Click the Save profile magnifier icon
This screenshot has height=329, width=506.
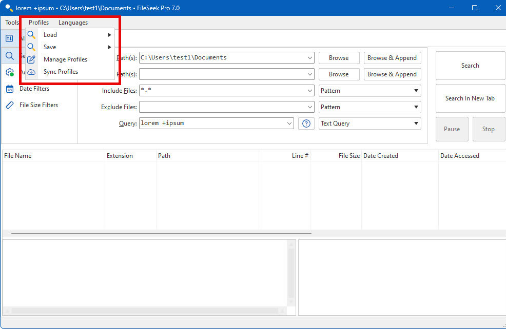click(31, 47)
